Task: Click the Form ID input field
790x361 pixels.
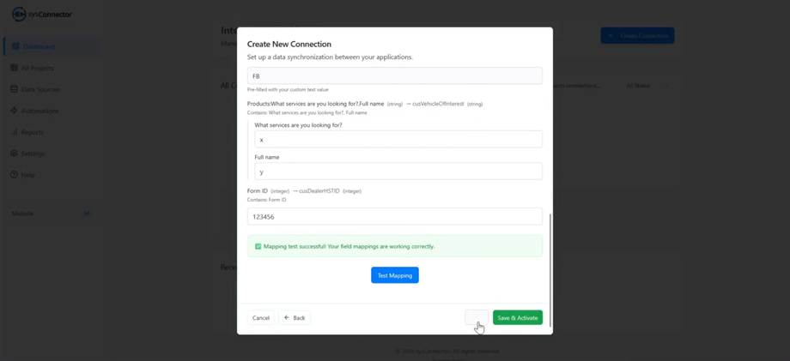Action: pos(395,217)
